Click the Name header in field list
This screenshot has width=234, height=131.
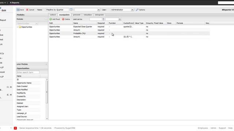click(x=28, y=76)
